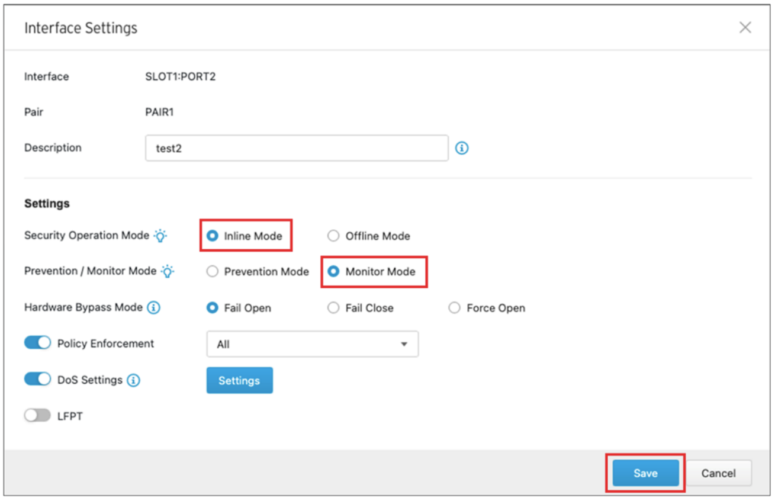Screen dimensions: 775x501
Task: Click the PAIR1 pair value
Action: (160, 112)
